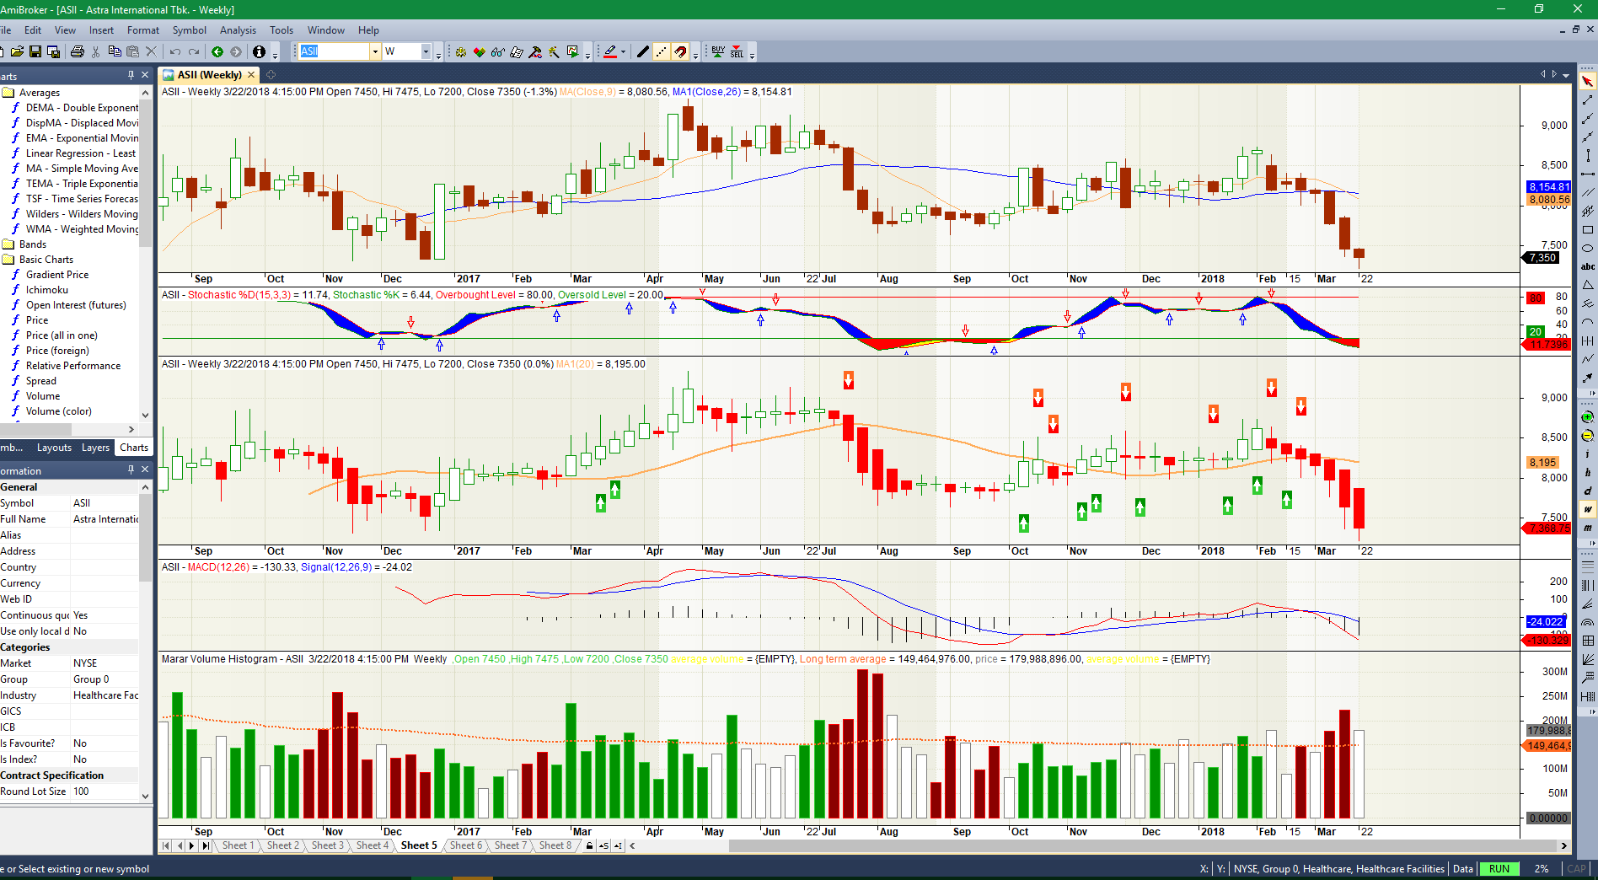Screen dimensions: 1598x880
Task: Switch to weekly interval button w
Action: pos(1588,510)
